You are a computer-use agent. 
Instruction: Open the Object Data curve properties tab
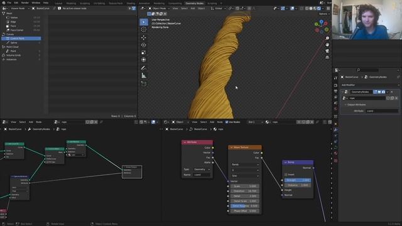[335, 148]
